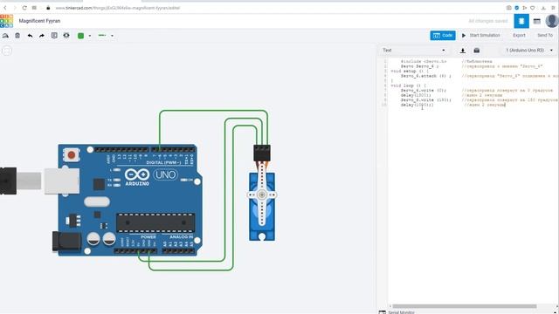
Task: Click the download code icon
Action: (x=462, y=51)
